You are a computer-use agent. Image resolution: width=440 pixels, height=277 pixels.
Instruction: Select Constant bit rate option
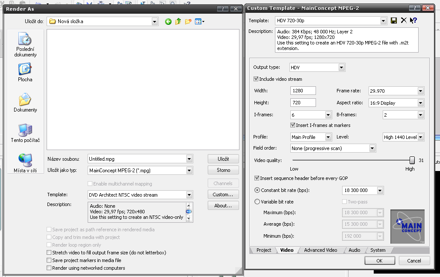coord(257,190)
